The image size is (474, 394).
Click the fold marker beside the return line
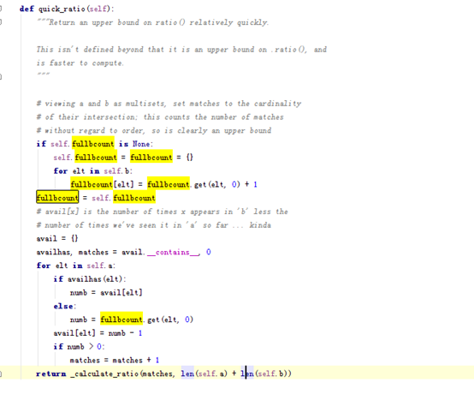click(x=1, y=373)
